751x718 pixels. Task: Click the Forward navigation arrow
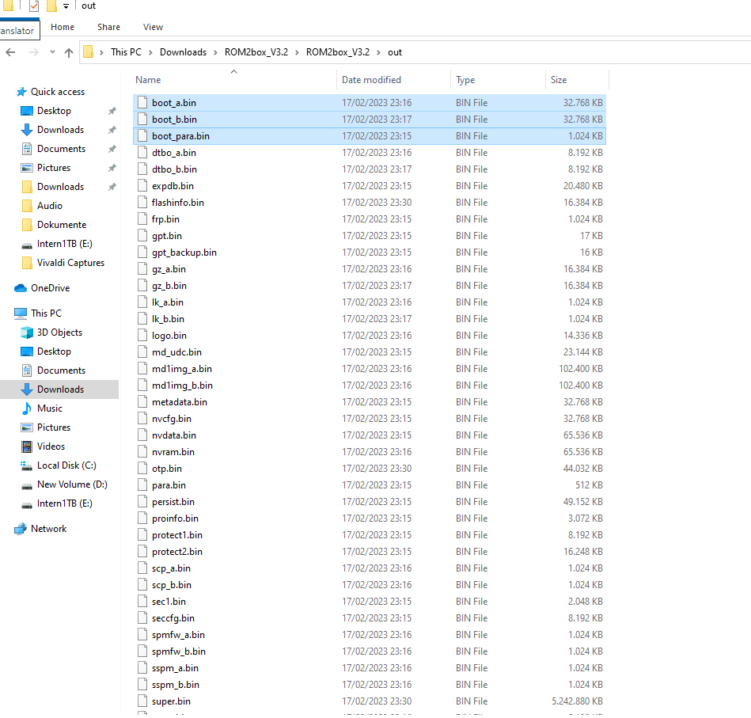(33, 52)
